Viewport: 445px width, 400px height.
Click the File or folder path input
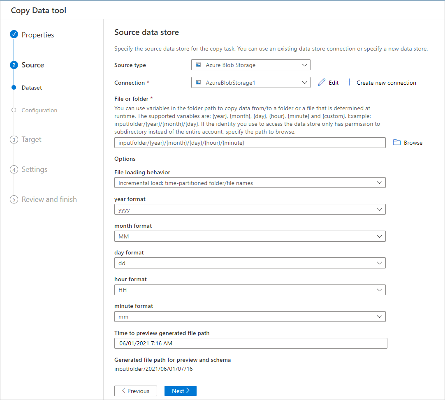point(250,142)
